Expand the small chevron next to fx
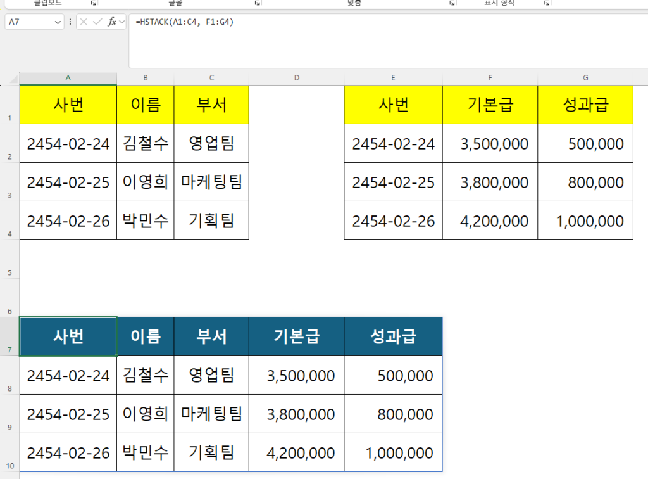The image size is (648, 479). [122, 22]
